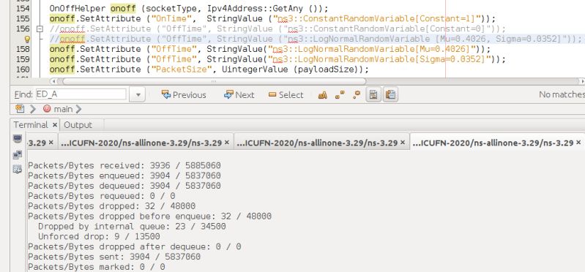
Task: Toggle Match Case in find bar
Action: pos(323,95)
